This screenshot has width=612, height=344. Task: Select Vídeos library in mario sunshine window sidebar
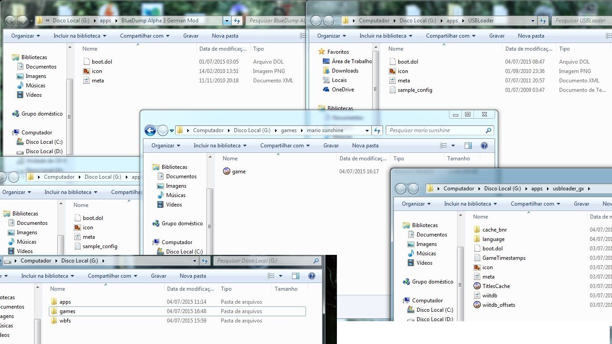point(169,205)
